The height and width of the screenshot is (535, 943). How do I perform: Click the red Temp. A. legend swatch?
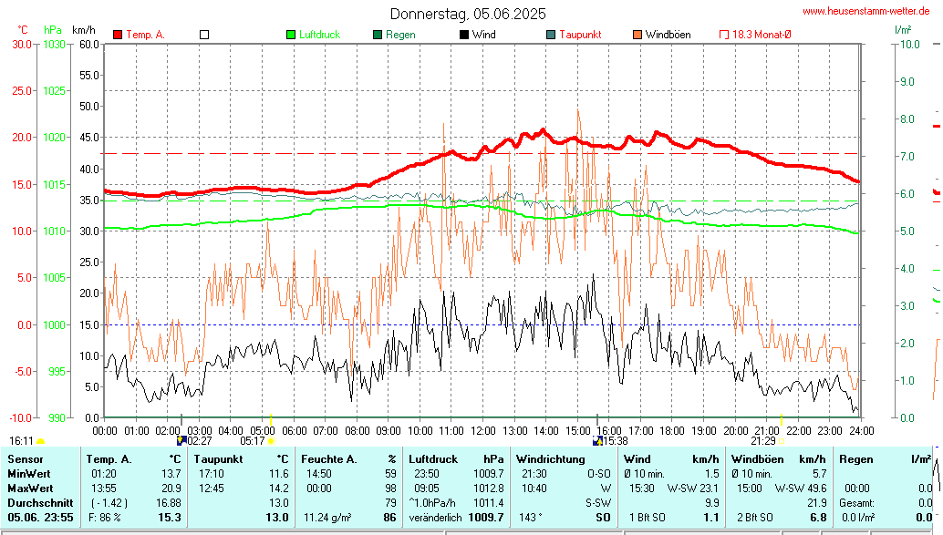coord(118,35)
